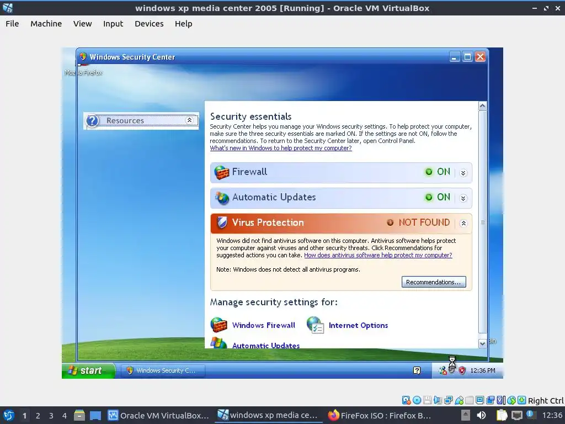Click the Internet Options globe icon
565x424 pixels.
coord(315,325)
